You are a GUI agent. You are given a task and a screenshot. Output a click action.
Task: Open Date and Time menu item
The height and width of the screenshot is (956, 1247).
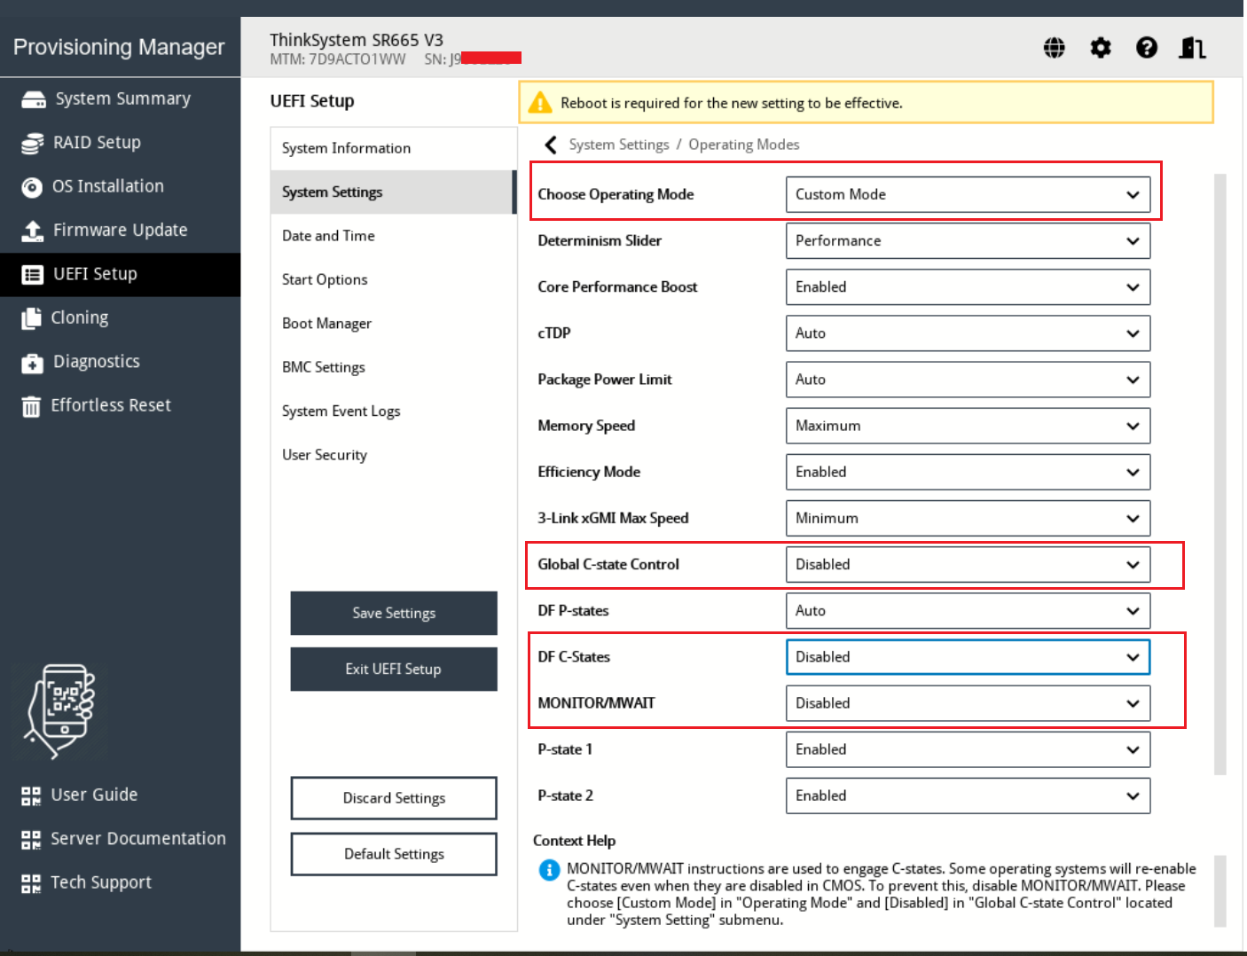pyautogui.click(x=393, y=236)
